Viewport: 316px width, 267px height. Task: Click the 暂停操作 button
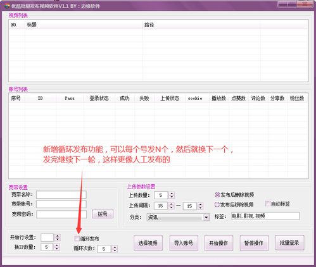click(x=254, y=243)
